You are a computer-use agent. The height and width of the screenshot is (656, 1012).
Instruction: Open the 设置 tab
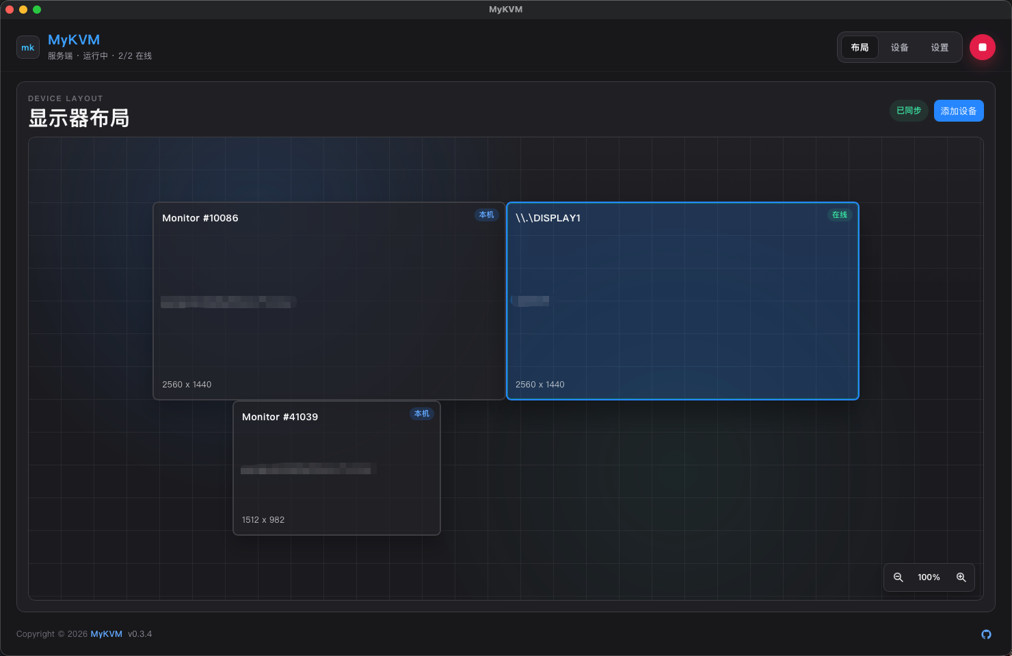[940, 47]
